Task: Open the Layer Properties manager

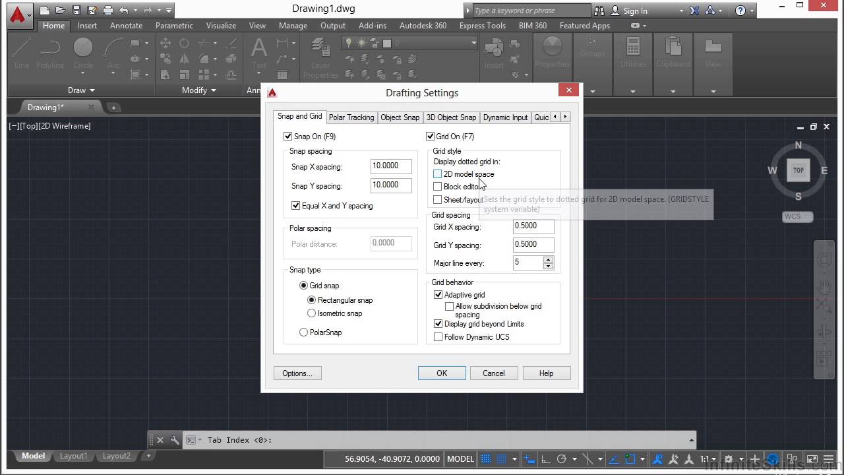Action: (x=320, y=58)
